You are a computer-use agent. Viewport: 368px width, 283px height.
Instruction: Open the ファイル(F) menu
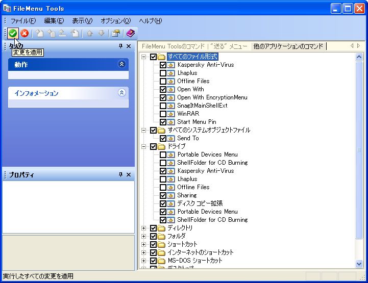coord(23,21)
